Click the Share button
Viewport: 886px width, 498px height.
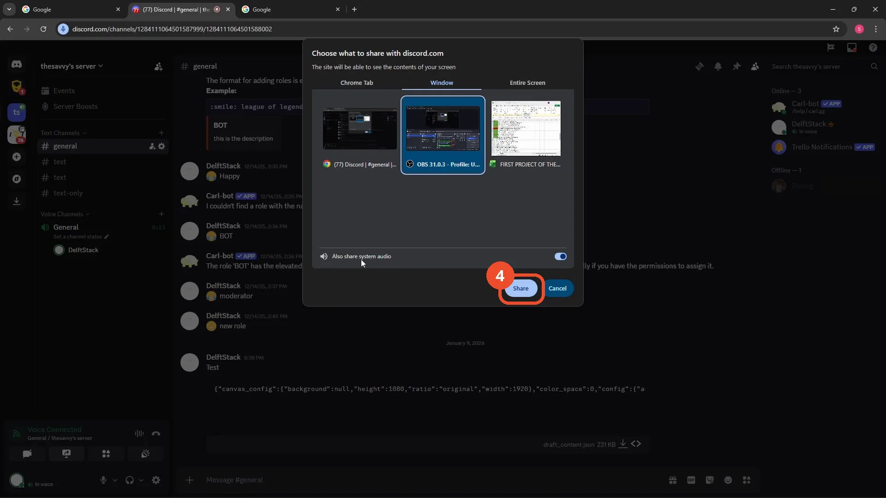tap(521, 288)
